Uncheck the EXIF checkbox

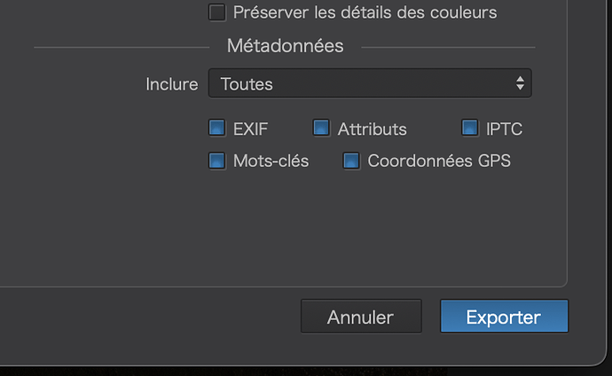point(217,128)
